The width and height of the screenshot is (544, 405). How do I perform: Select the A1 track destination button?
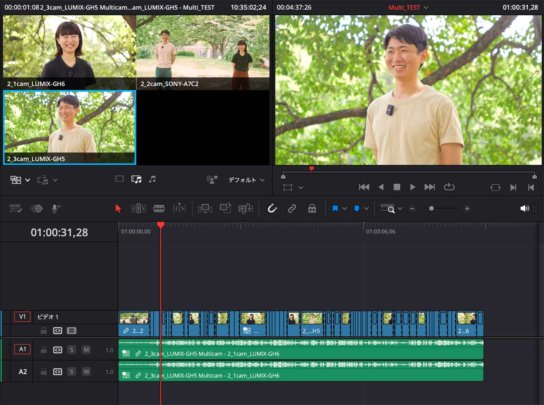coord(23,349)
